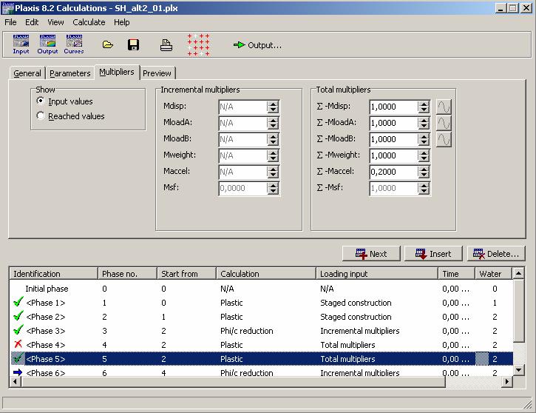Select the <Phase 4> row

[x=262, y=345]
